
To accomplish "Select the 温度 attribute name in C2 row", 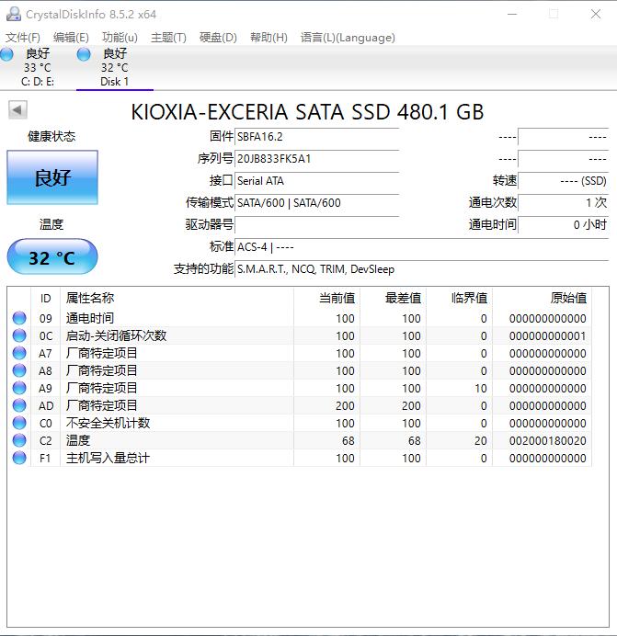I will point(78,440).
